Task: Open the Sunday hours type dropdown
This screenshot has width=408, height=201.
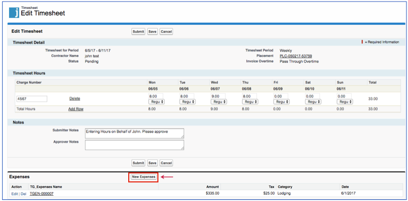Action: point(345,102)
